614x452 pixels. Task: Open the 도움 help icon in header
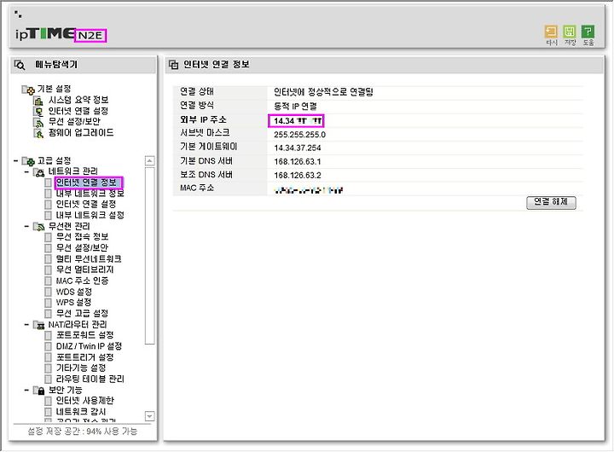coord(588,32)
